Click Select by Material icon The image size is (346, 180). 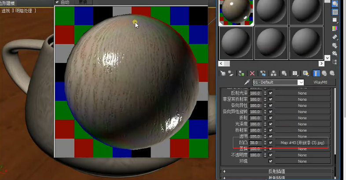coord(335,53)
